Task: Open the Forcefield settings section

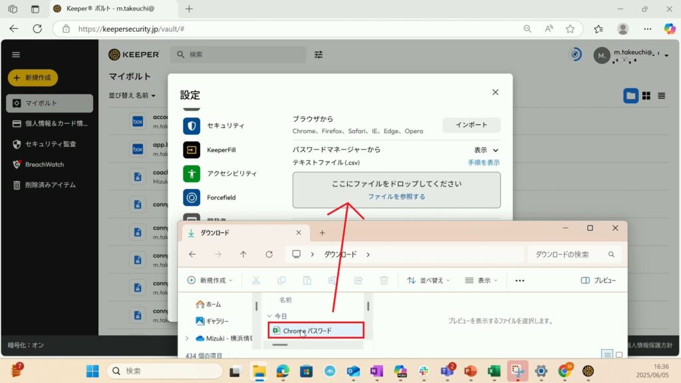Action: click(x=209, y=197)
